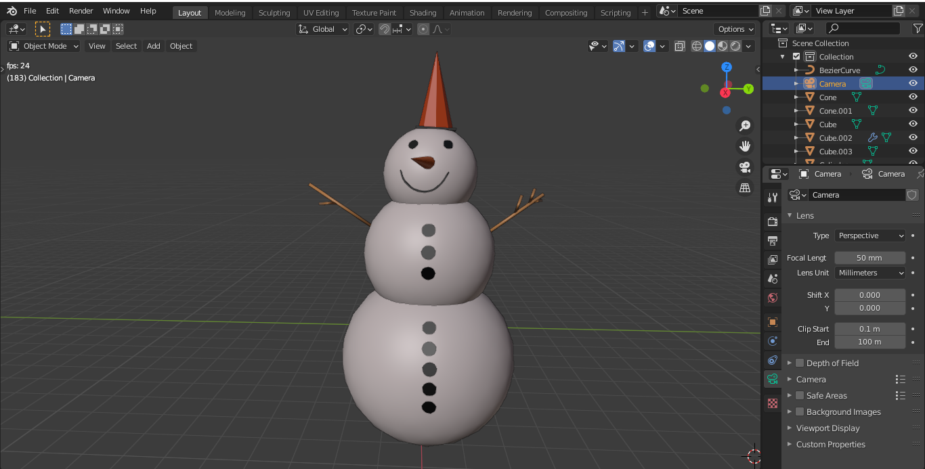Click new view layer copy icon
925x469 pixels.
tap(899, 11)
